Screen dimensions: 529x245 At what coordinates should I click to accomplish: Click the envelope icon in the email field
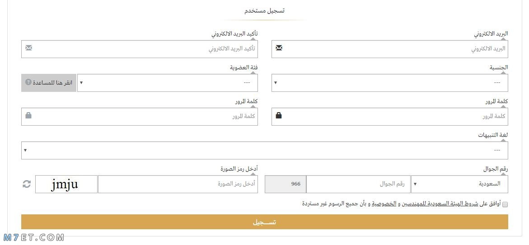click(x=279, y=48)
